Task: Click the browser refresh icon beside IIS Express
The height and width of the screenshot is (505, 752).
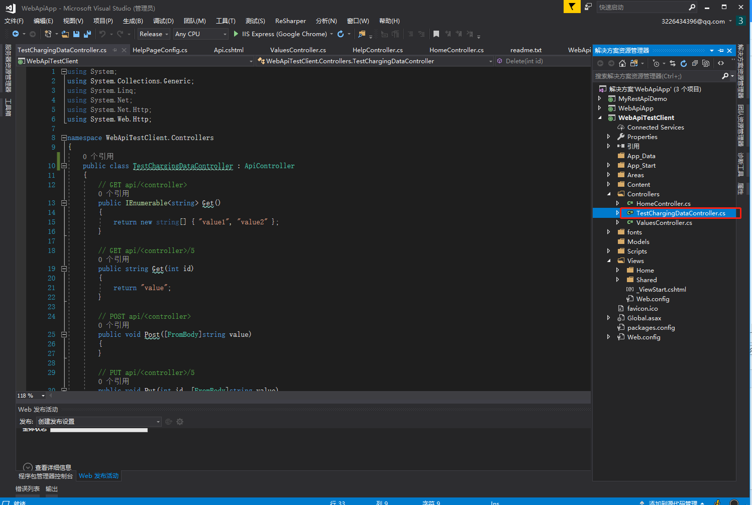Action: coord(341,34)
